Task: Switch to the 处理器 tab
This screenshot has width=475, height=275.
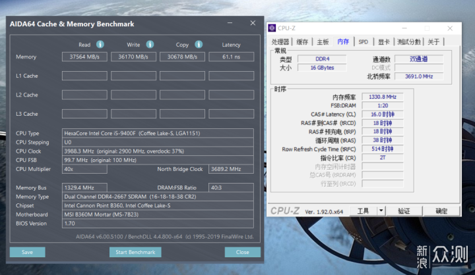Action: (x=281, y=41)
